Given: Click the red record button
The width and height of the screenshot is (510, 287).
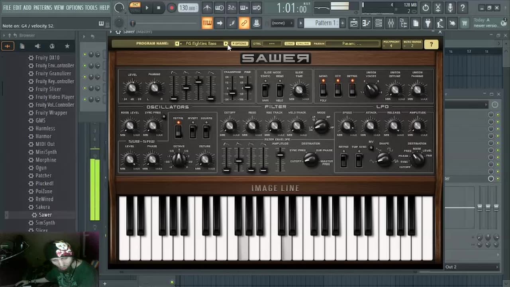Looking at the screenshot, I should 171,8.
